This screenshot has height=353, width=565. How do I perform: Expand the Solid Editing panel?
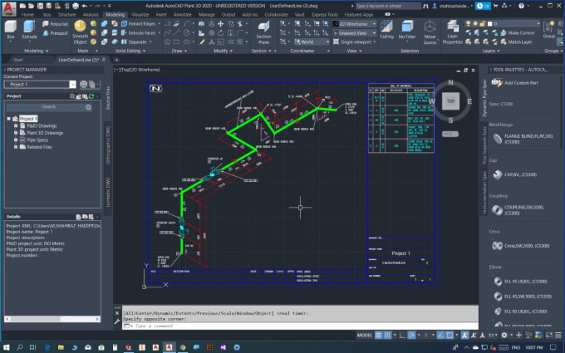click(x=130, y=51)
